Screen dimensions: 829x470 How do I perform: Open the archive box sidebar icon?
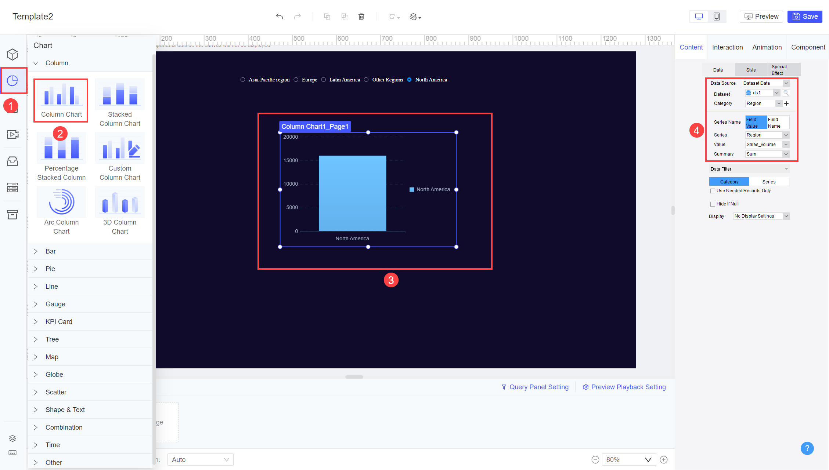(x=12, y=214)
